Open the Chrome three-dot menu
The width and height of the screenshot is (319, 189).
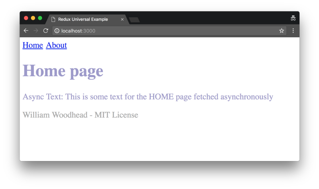[293, 31]
